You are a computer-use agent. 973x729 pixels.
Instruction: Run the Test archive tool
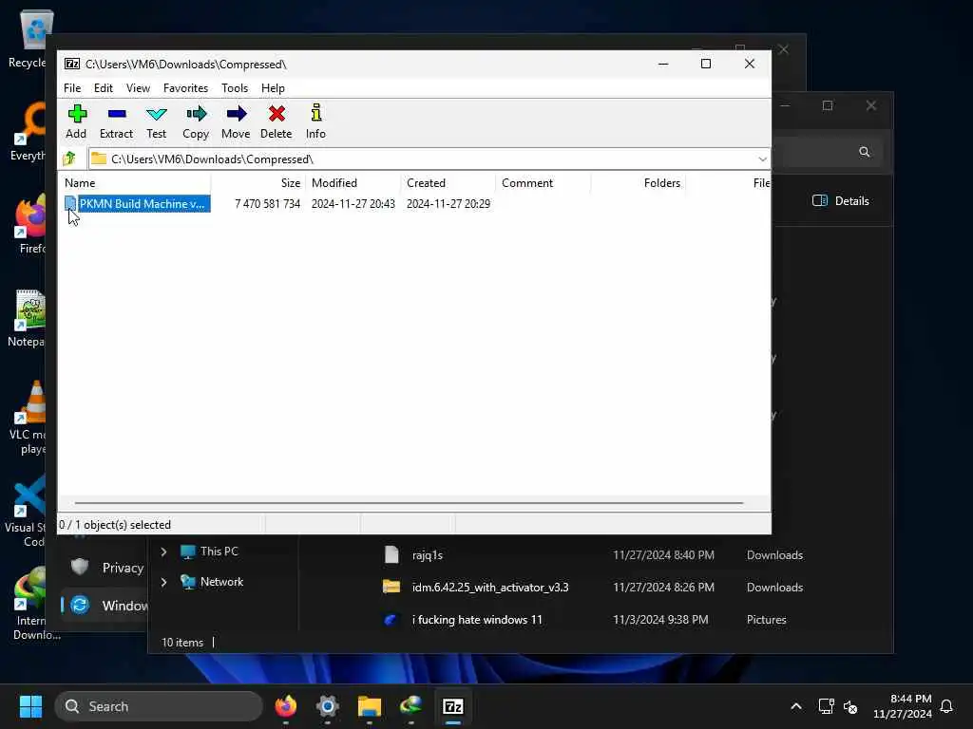[x=157, y=121]
